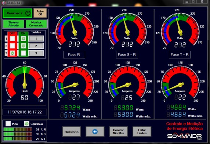Enable the ON checkbox for output 3
210x144 pixels.
(x=23, y=53)
